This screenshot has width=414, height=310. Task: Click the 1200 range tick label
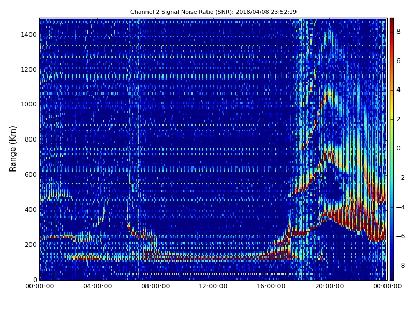[29, 70]
